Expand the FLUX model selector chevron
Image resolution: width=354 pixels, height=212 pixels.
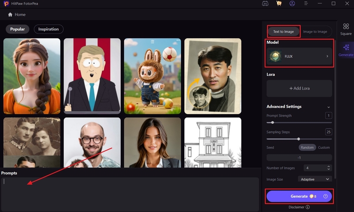[x=327, y=56]
